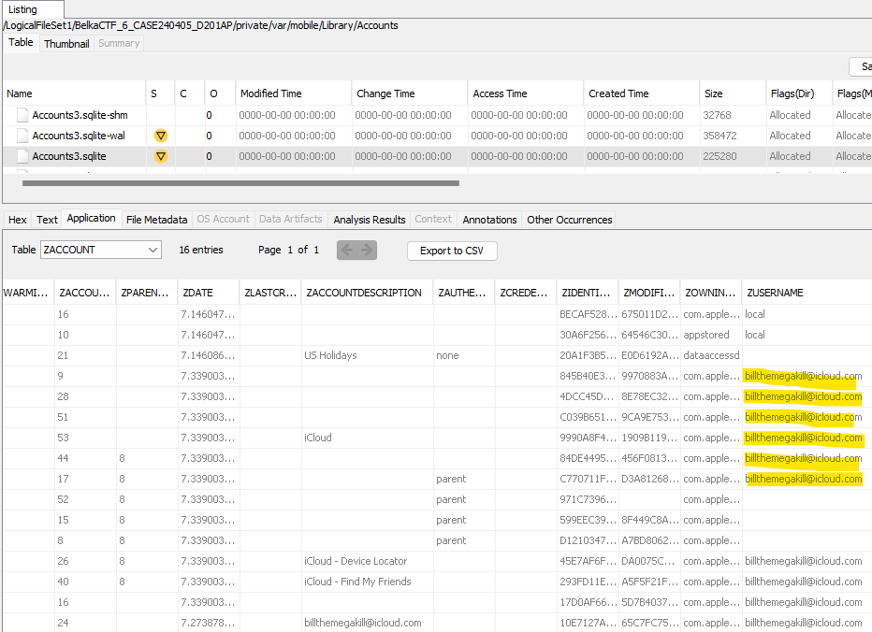Select the Accounts3.sqlite-wal file name

(79, 136)
